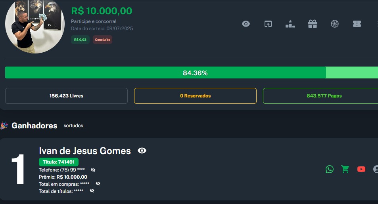The height and width of the screenshot is (204, 378).
Task: Select the 0 Reservados button
Action: [x=195, y=96]
